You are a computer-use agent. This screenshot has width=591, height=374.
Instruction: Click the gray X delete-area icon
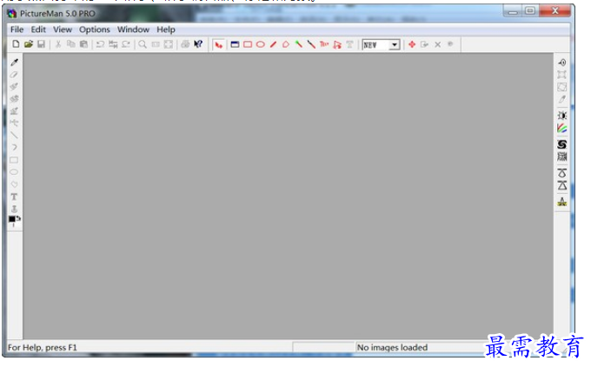(x=437, y=45)
